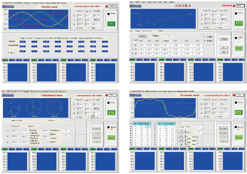Image resolution: width=247 pixels, height=174 pixels.
Task: Click the green start button in Normal mode window
Action: point(111,24)
